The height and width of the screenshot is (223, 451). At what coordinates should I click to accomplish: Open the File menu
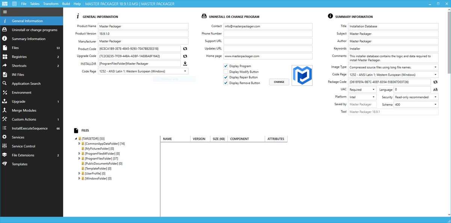click(24, 4)
